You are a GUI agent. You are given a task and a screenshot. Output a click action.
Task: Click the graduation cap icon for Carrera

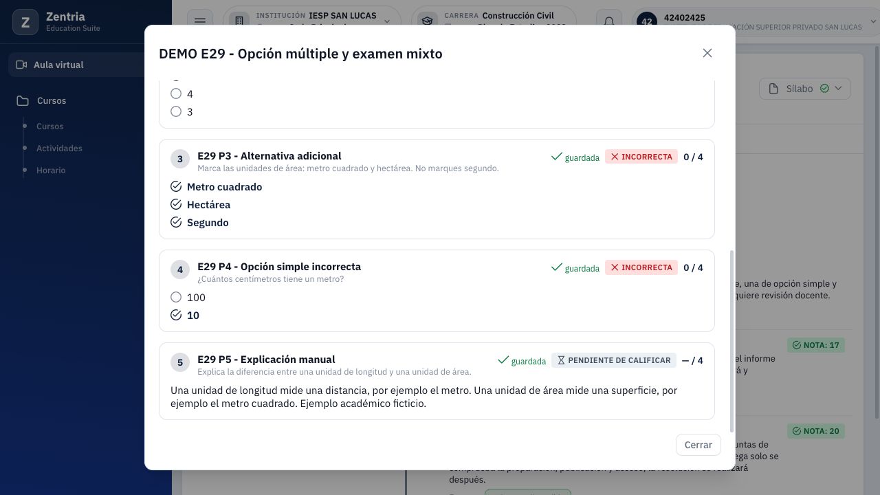(x=427, y=21)
